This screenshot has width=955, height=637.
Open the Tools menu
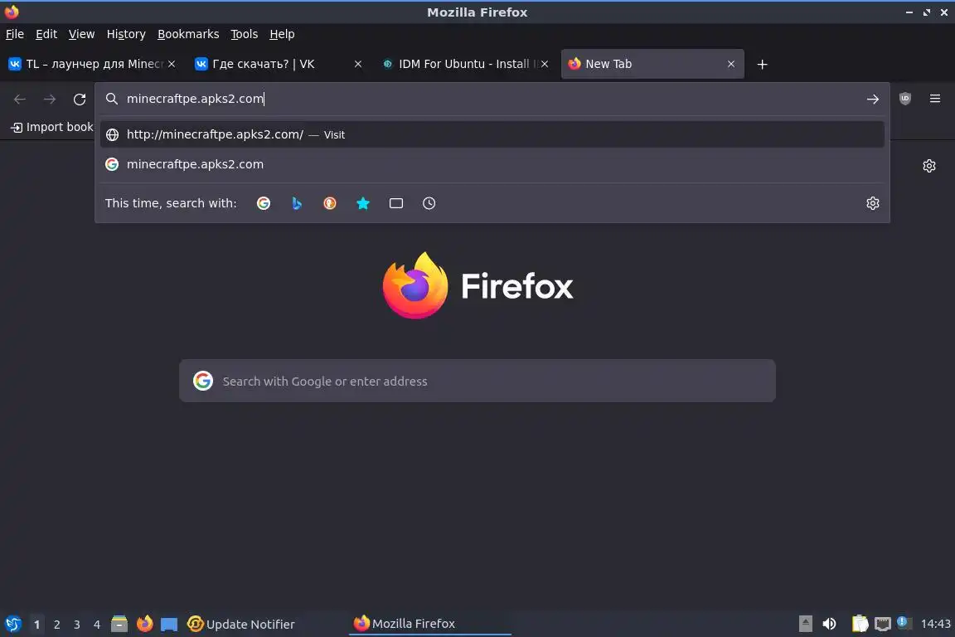[x=245, y=34]
